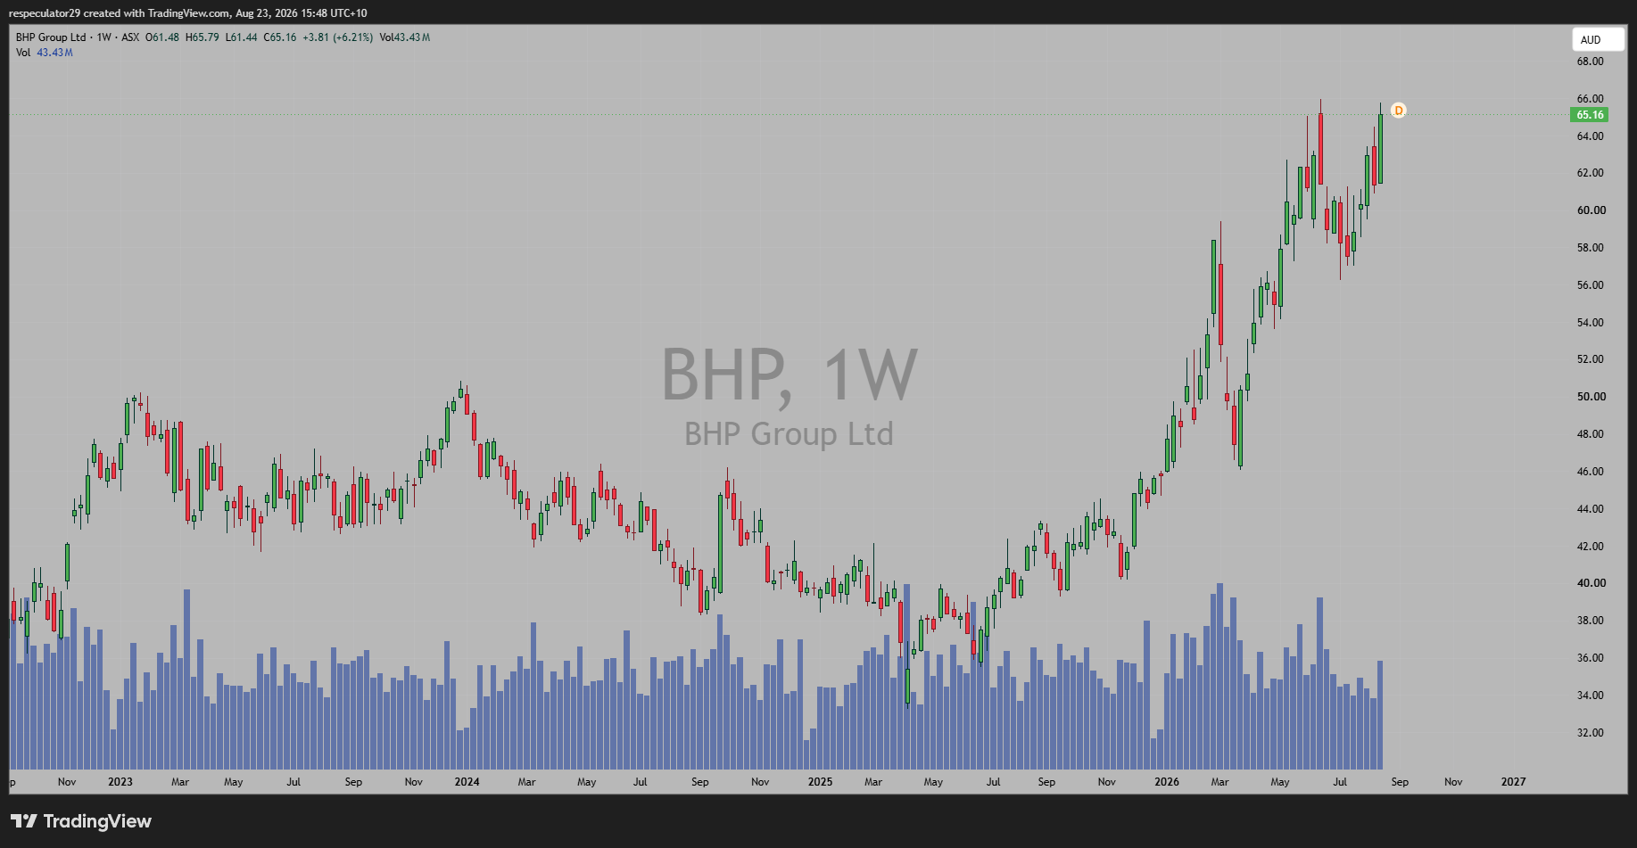Click the 2024 year label on time axis
The image size is (1637, 848).
pyautogui.click(x=467, y=782)
